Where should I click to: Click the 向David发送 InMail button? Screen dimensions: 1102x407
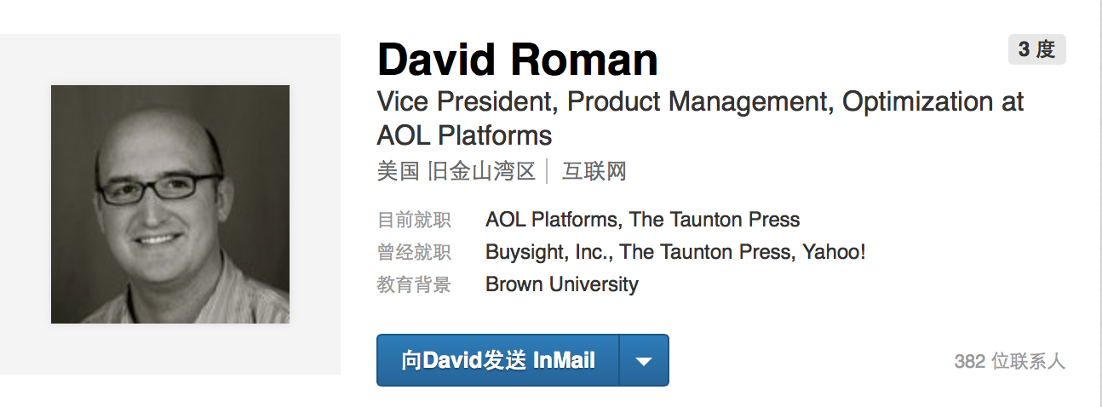pyautogui.click(x=498, y=360)
